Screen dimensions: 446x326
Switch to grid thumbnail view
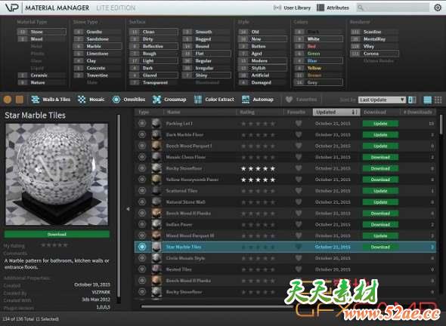pyautogui.click(x=438, y=100)
